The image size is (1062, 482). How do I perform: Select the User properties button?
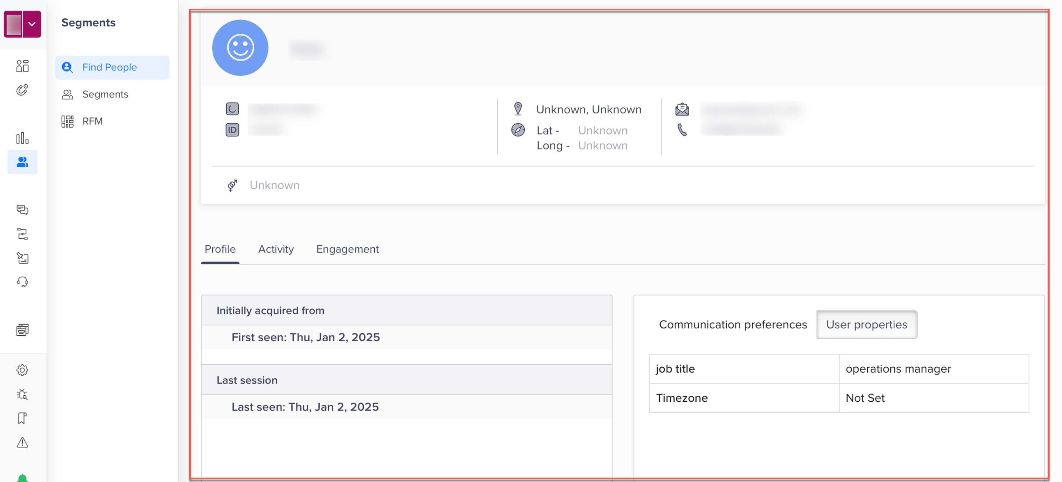pos(867,324)
